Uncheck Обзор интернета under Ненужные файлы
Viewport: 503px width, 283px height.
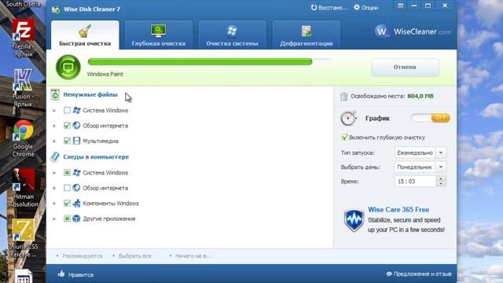click(x=67, y=126)
